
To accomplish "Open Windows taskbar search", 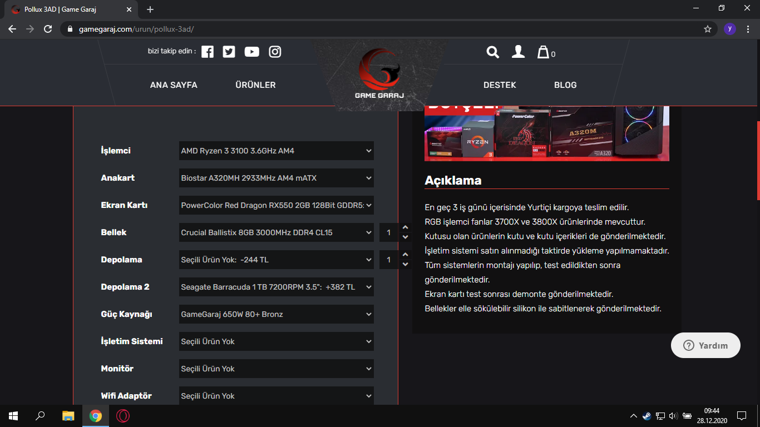I will pyautogui.click(x=40, y=416).
